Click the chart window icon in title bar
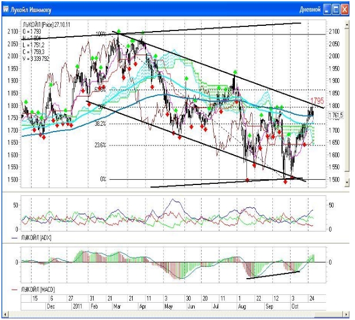 pos(6,10)
